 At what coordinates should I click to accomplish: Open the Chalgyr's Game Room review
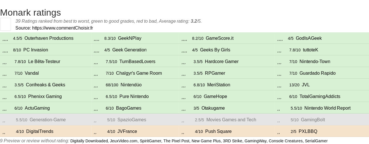139,73
